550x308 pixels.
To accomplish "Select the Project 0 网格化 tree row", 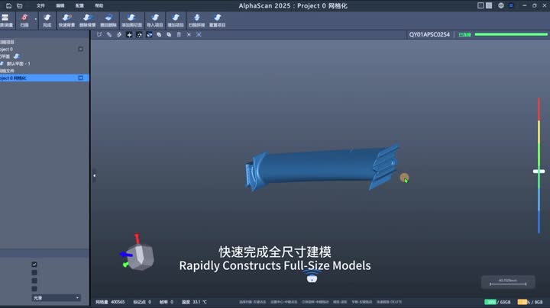I will pos(44,78).
